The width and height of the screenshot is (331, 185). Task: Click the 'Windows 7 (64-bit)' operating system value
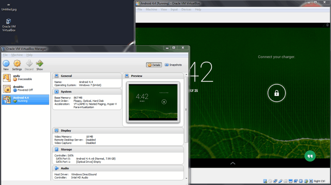90,85
